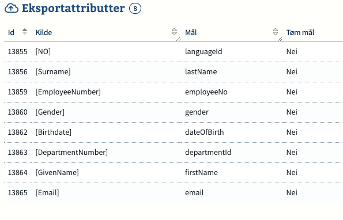Toggle sort arrows on the Mål column
Screen dimensions: 343x220
[276, 32]
